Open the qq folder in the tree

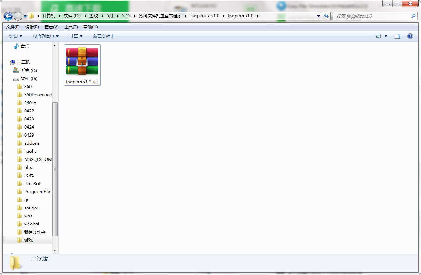27,199
